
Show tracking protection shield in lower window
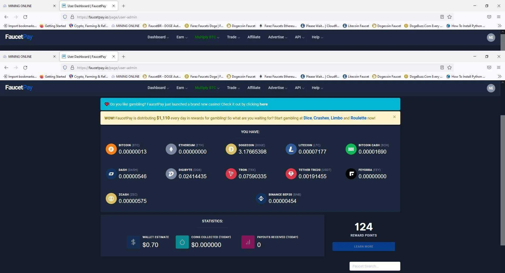pyautogui.click(x=65, y=68)
